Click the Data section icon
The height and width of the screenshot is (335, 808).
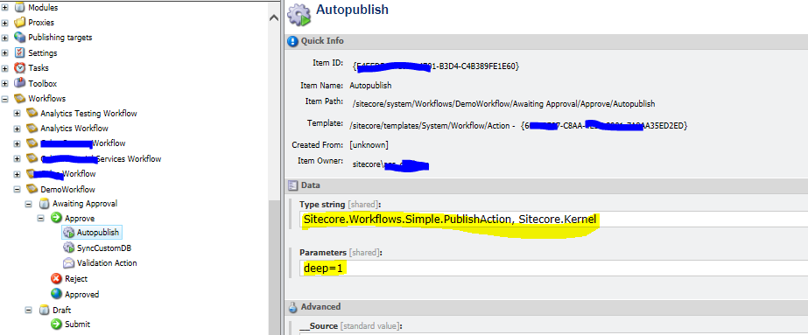pos(292,185)
